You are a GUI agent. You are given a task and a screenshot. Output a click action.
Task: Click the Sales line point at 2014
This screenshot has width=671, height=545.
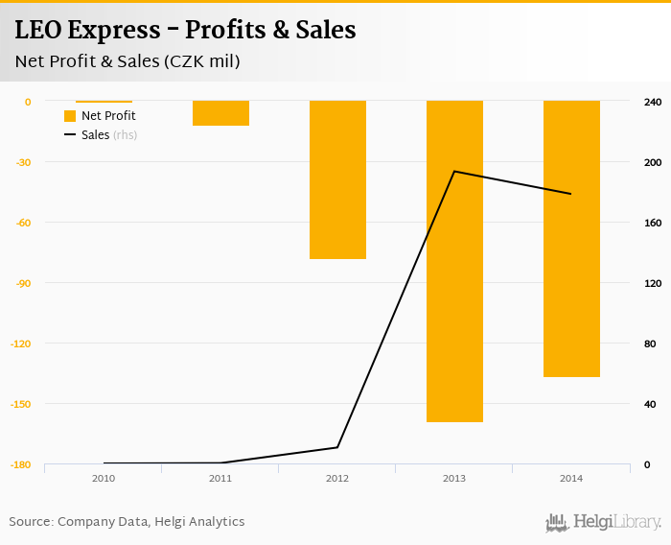pos(571,194)
